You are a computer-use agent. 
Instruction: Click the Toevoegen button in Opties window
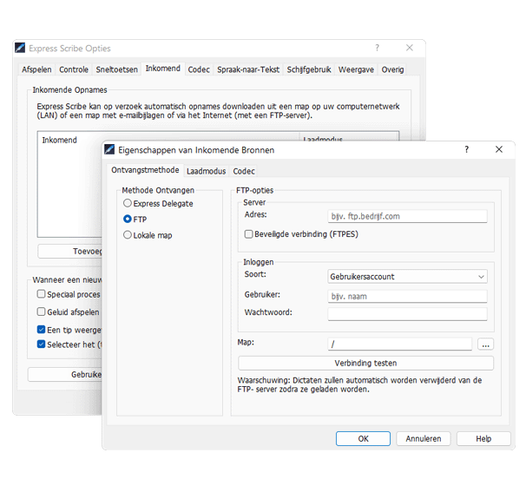(69, 251)
